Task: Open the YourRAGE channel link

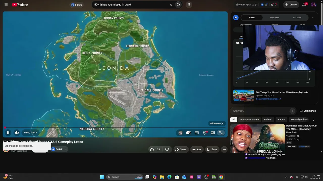Action: 291,136
